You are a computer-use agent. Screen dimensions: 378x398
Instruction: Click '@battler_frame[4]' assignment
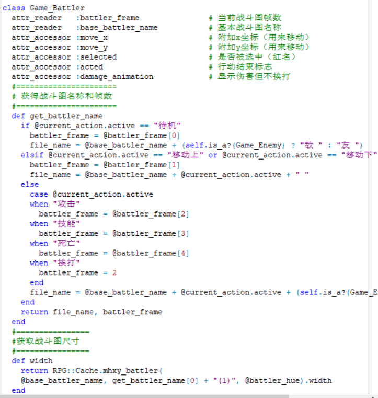tap(151, 253)
